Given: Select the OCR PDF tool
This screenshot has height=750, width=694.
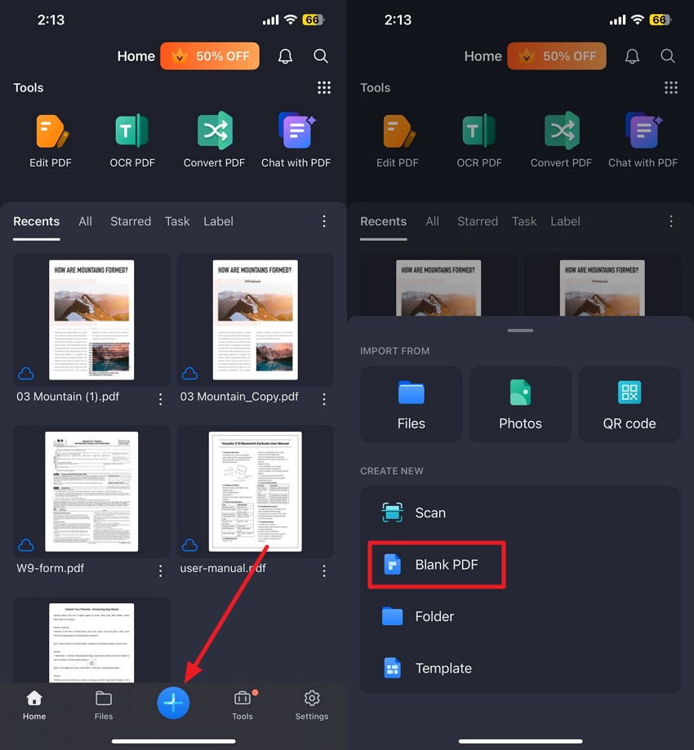Looking at the screenshot, I should point(132,139).
